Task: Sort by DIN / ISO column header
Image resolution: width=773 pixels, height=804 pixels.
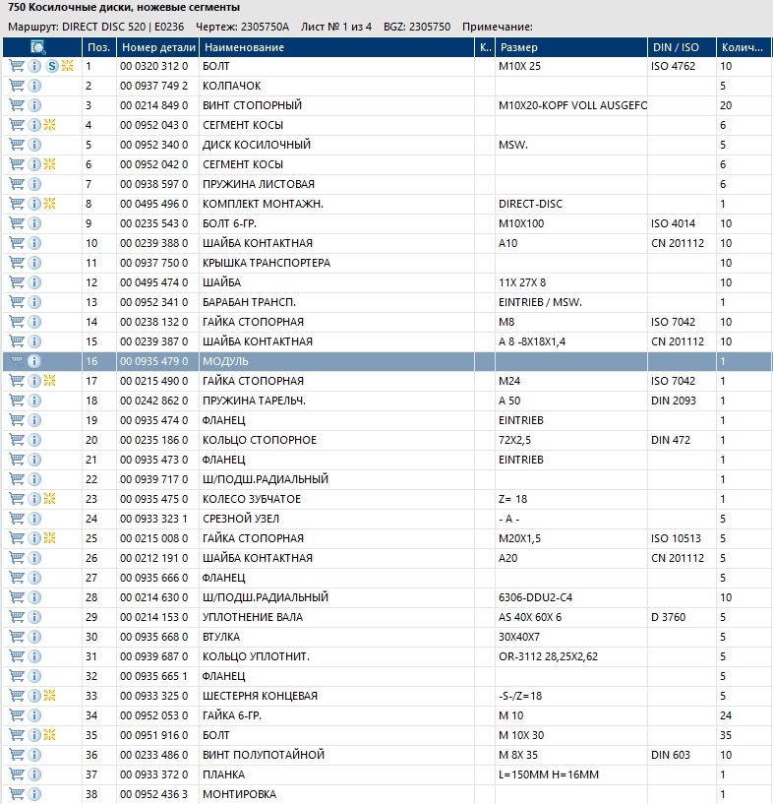Action: (x=682, y=47)
